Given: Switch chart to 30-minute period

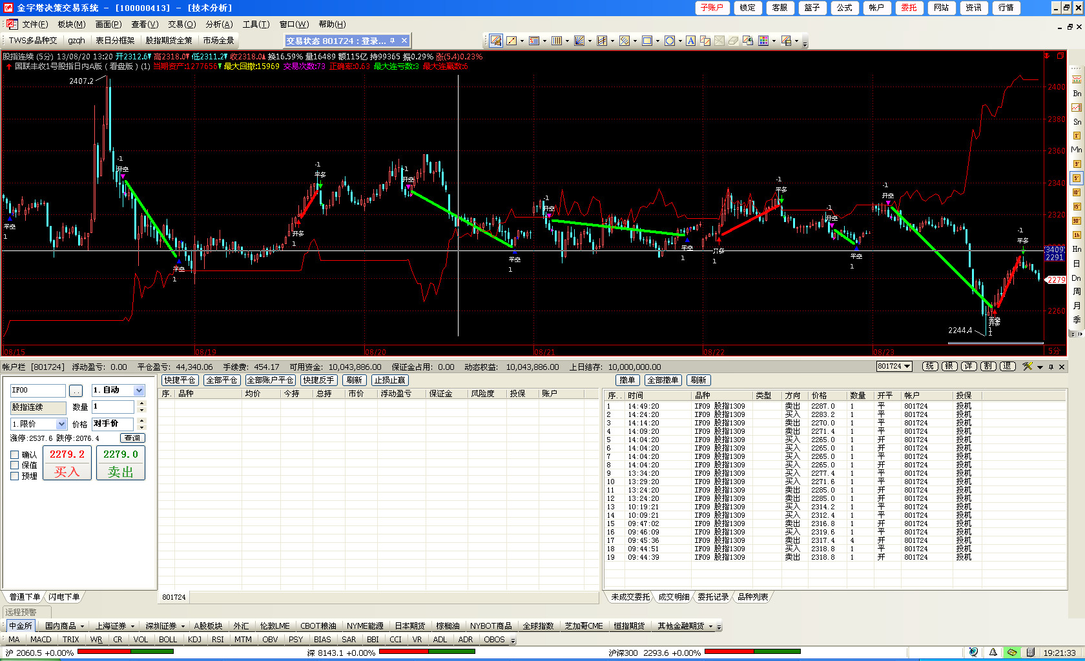Looking at the screenshot, I should click(1077, 221).
